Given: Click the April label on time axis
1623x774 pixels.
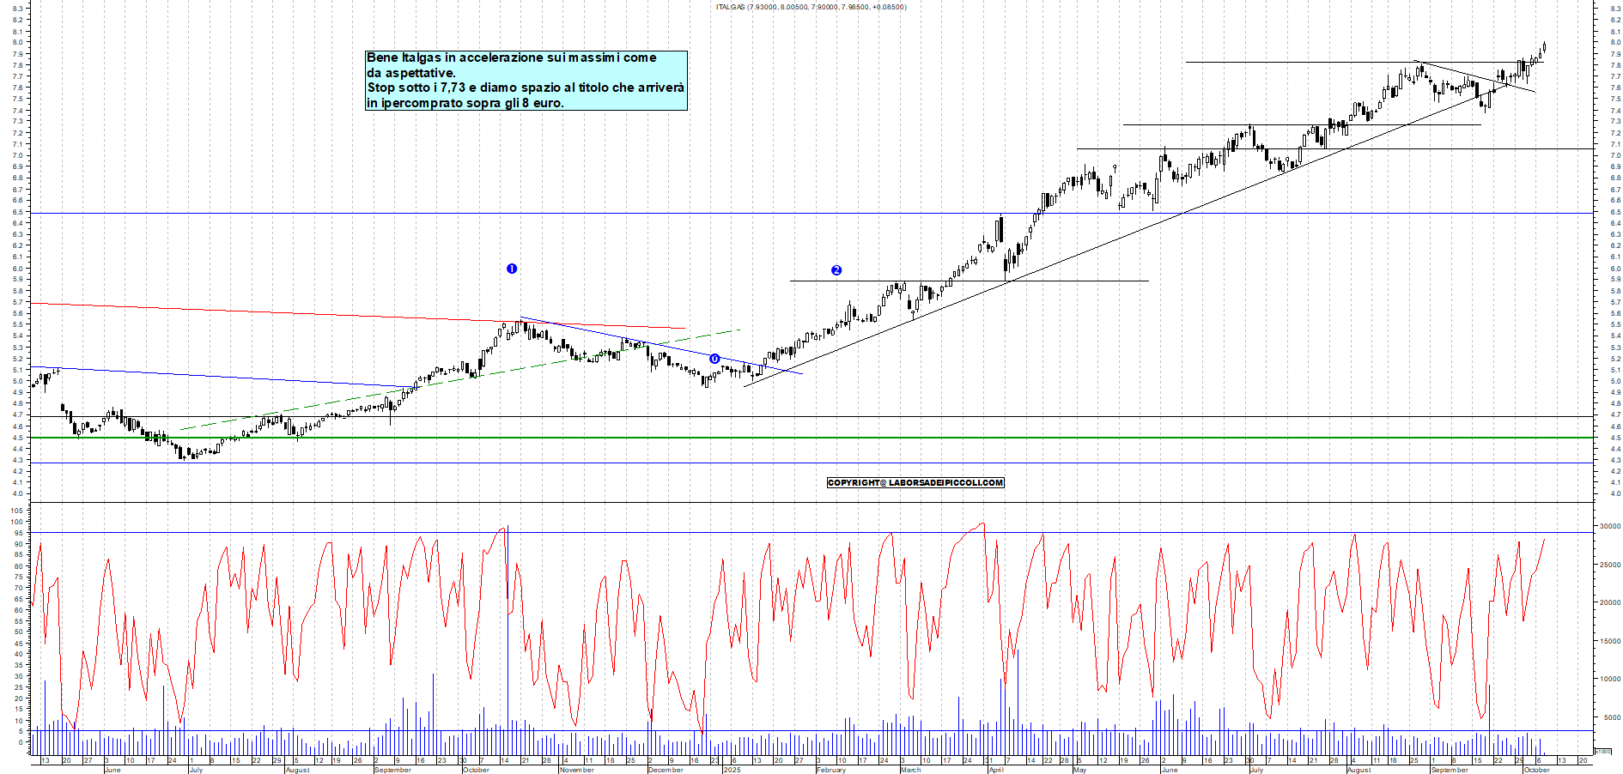Looking at the screenshot, I should click(x=995, y=770).
